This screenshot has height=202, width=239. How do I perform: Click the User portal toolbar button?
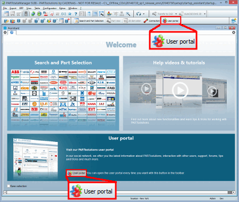click(170, 21)
